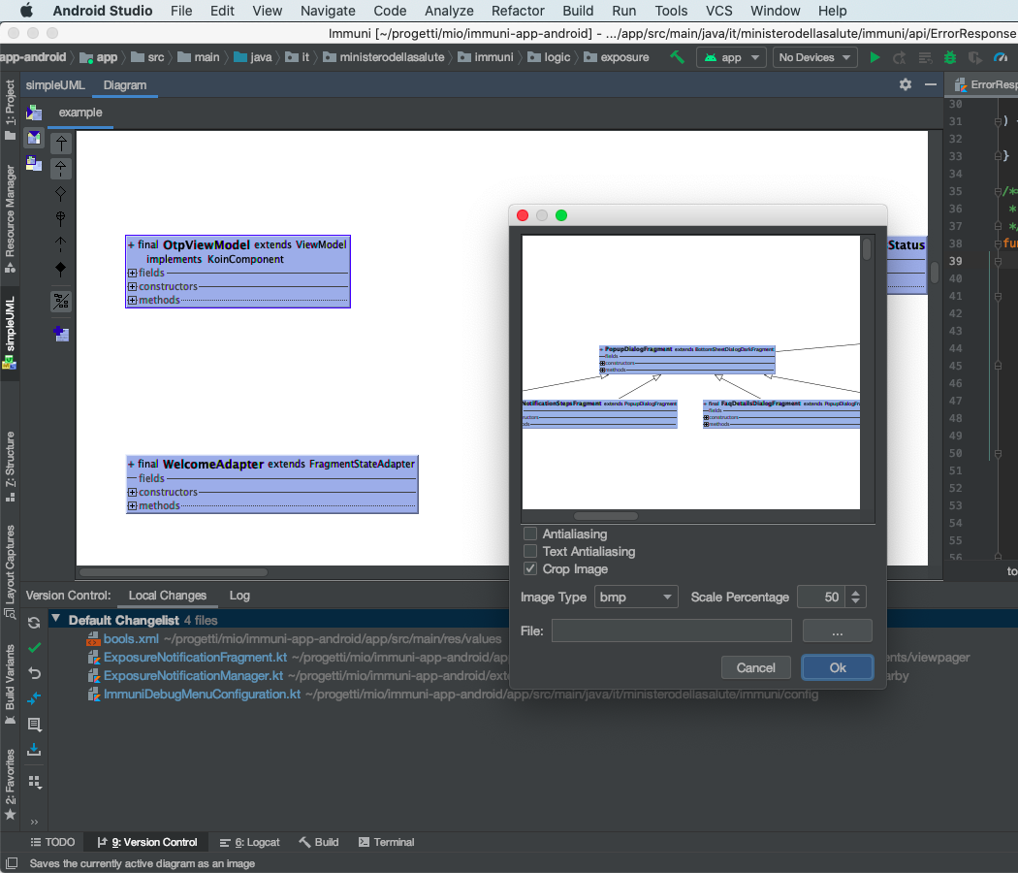Viewport: 1018px width, 873px height.
Task: Open the Profiler gauge icon in toolbar
Action: coord(1001,57)
